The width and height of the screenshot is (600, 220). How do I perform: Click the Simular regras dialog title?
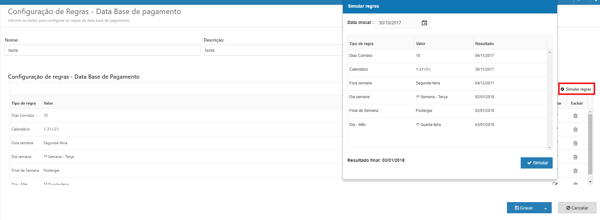click(363, 6)
